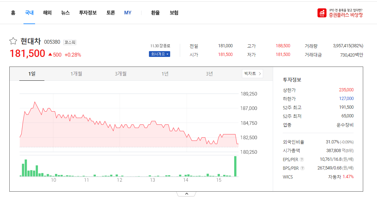Viewport: 377px width, 200px height.
Task: Click the 업종 value 운수장비
Action: 345,125
